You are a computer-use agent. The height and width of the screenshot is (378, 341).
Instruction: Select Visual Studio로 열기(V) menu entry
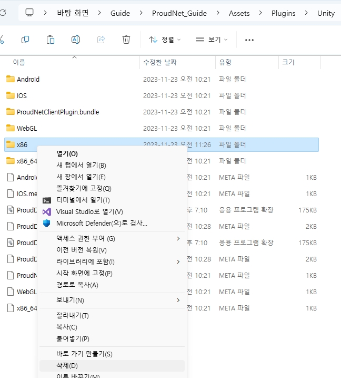tap(89, 211)
